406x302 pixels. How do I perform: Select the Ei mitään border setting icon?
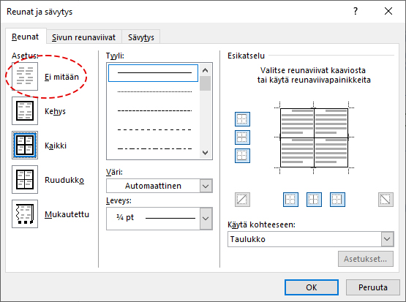click(x=25, y=76)
